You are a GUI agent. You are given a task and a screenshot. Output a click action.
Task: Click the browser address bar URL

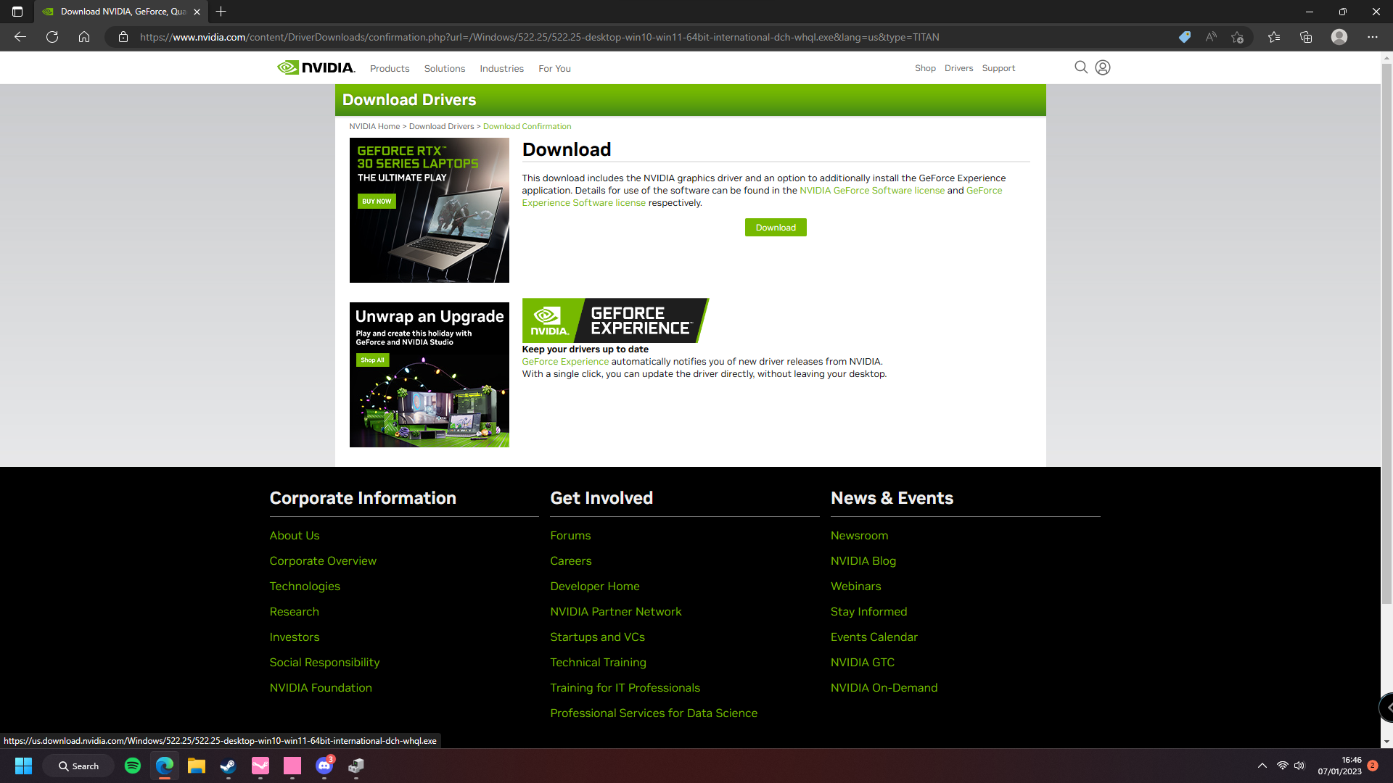tap(539, 37)
